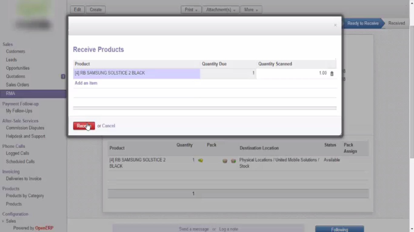Select RMA in the sidebar
Image resolution: width=414 pixels, height=232 pixels.
pyautogui.click(x=33, y=94)
